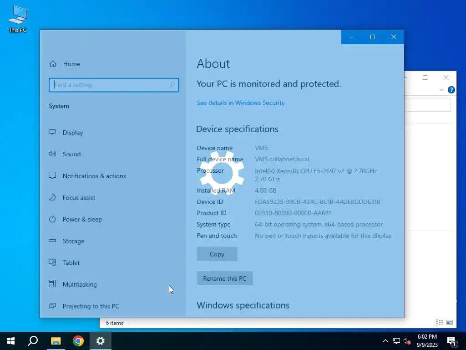Focus the Find a setting search box
Image resolution: width=466 pixels, height=350 pixels.
(x=114, y=85)
